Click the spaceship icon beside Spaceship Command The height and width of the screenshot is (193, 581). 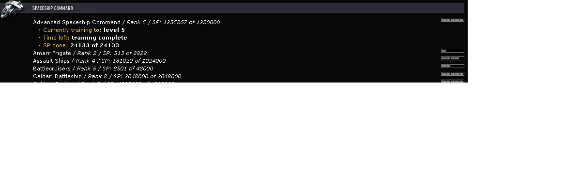point(12,10)
